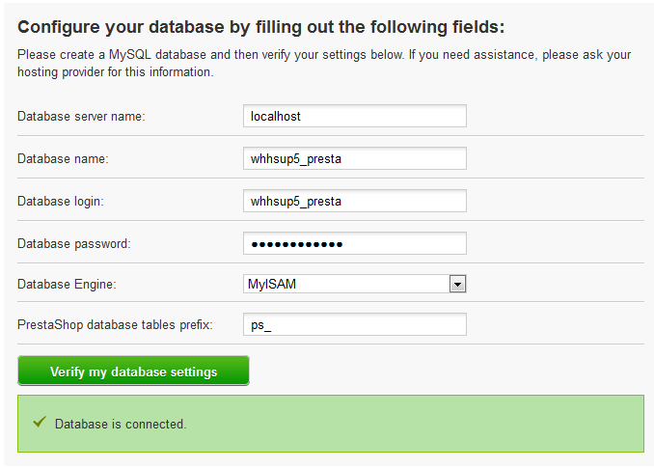Click the "Database password:" label
Viewport: 654px width, 469px height.
[73, 244]
